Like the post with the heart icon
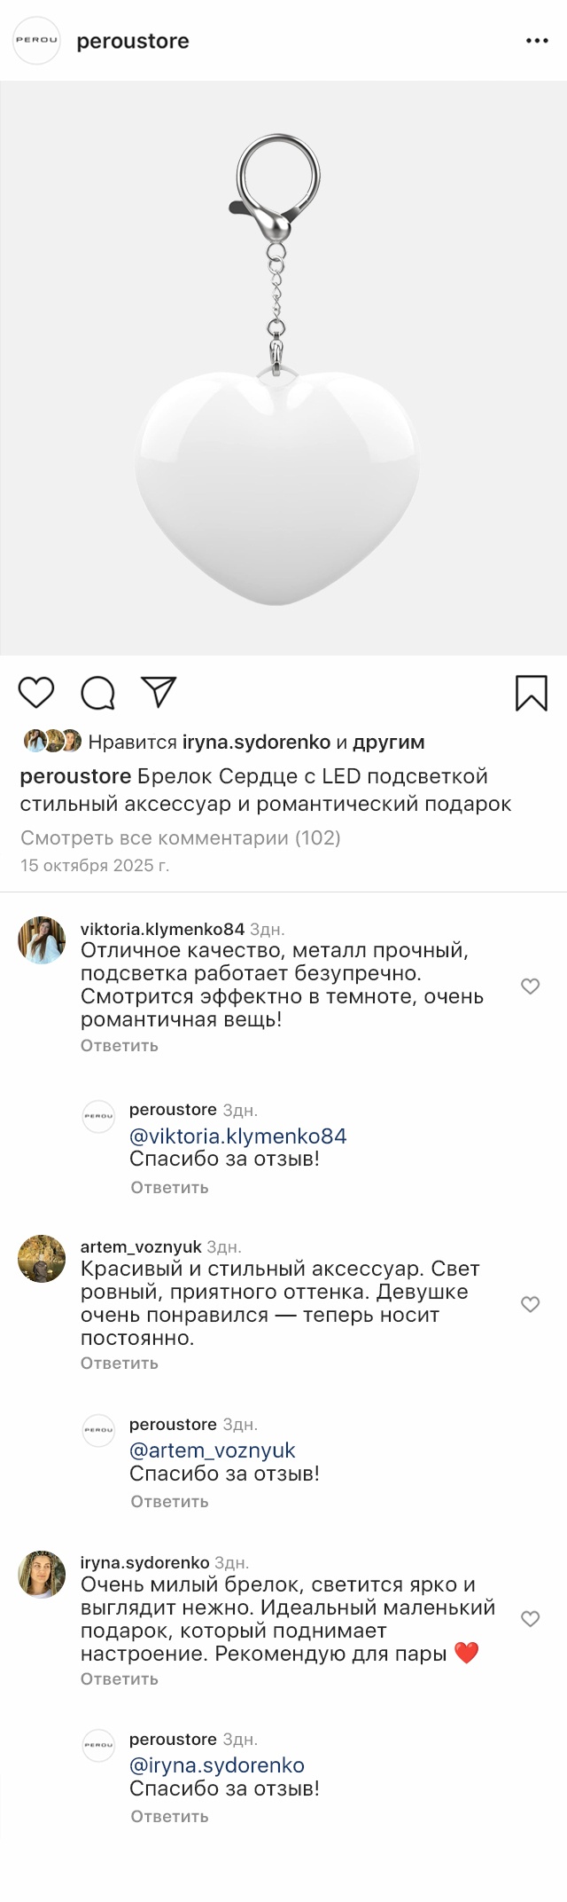This screenshot has height=1902, width=567. pyautogui.click(x=36, y=692)
